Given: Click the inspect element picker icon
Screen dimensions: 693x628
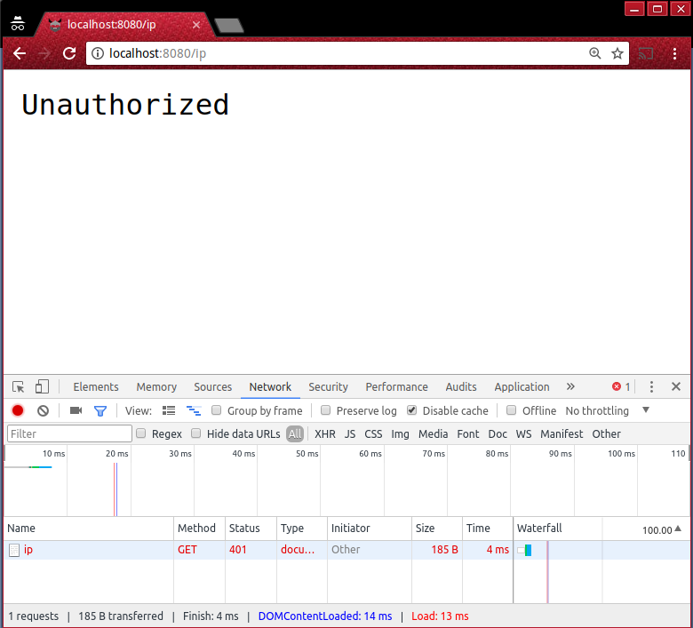Looking at the screenshot, I should pyautogui.click(x=19, y=387).
